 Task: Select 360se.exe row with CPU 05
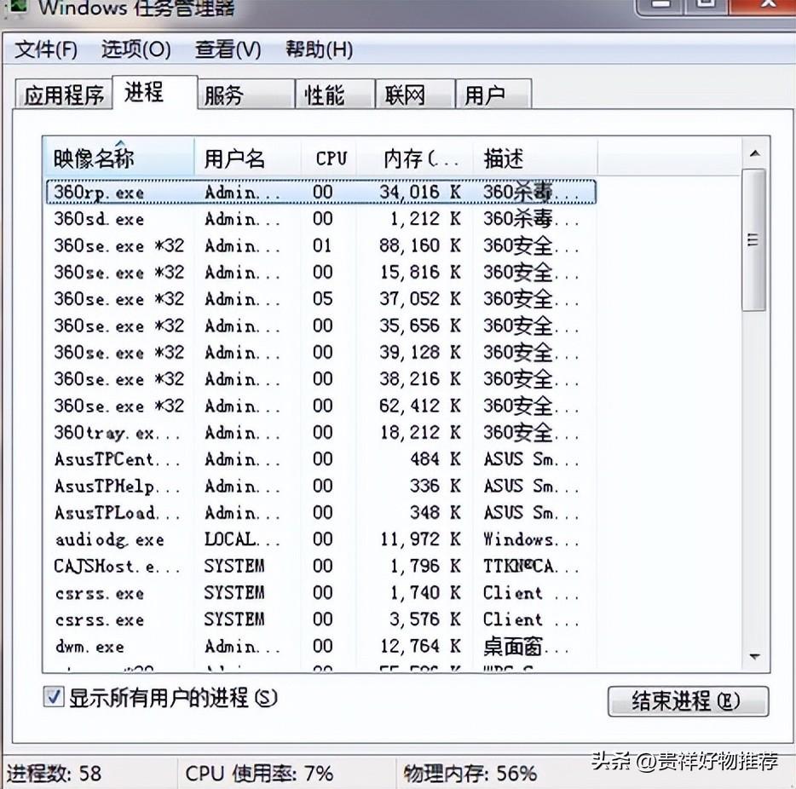(x=320, y=299)
